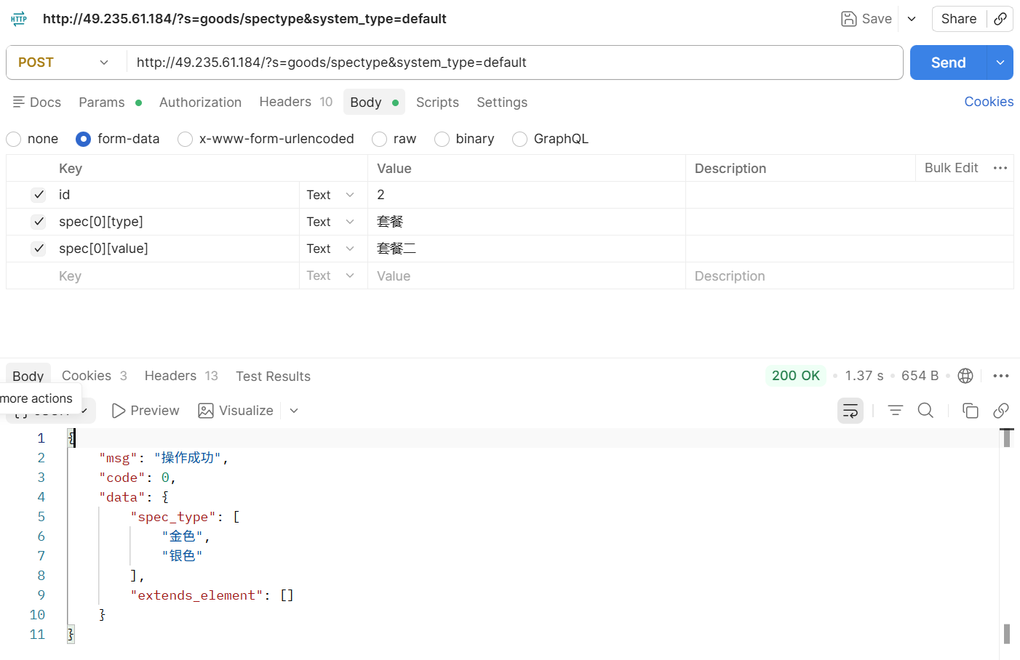Click line number 5 in response
This screenshot has width=1020, height=660.
(41, 517)
